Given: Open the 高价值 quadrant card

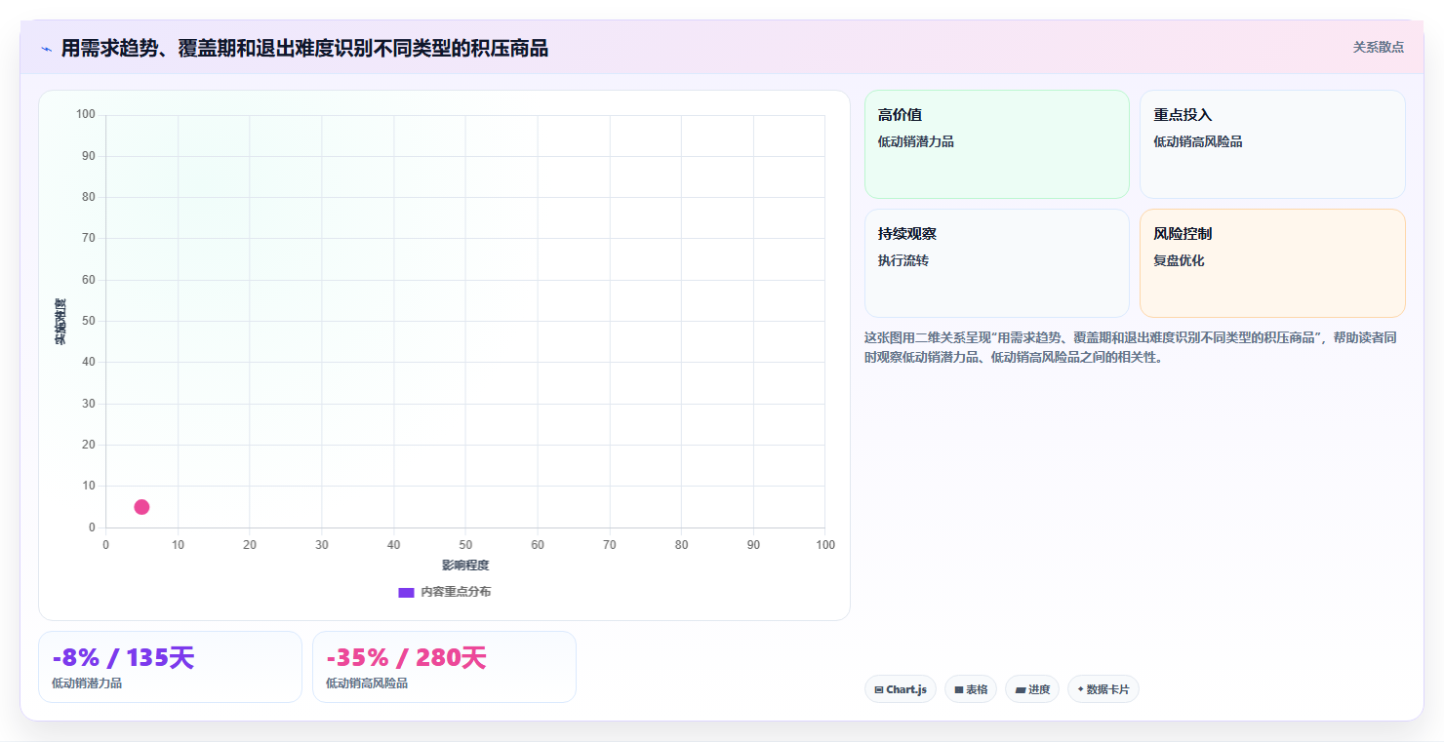Looking at the screenshot, I should 996,144.
